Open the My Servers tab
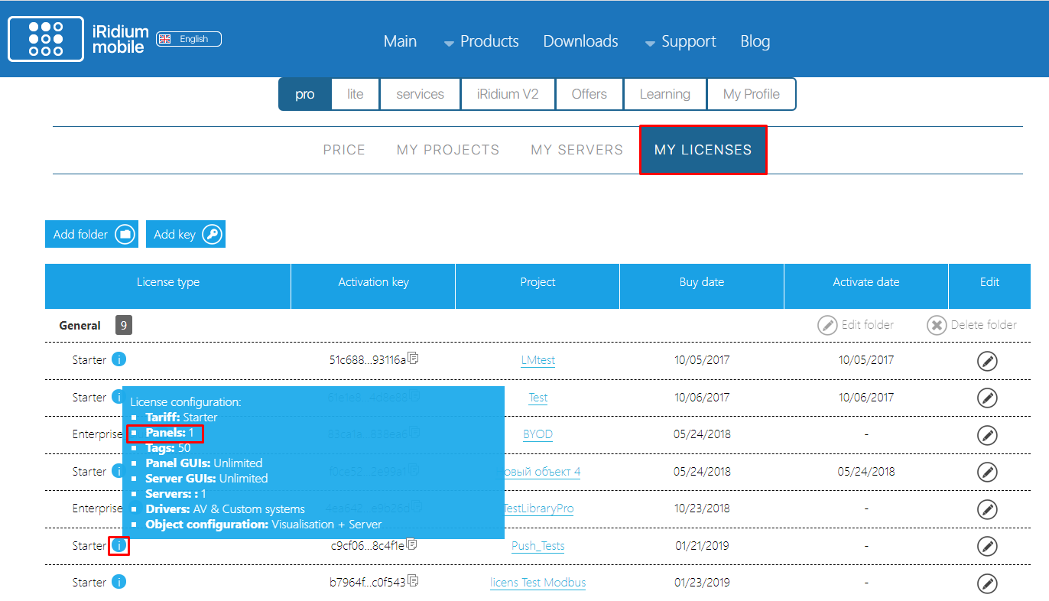Screen dimensions: 1049x601 [576, 150]
